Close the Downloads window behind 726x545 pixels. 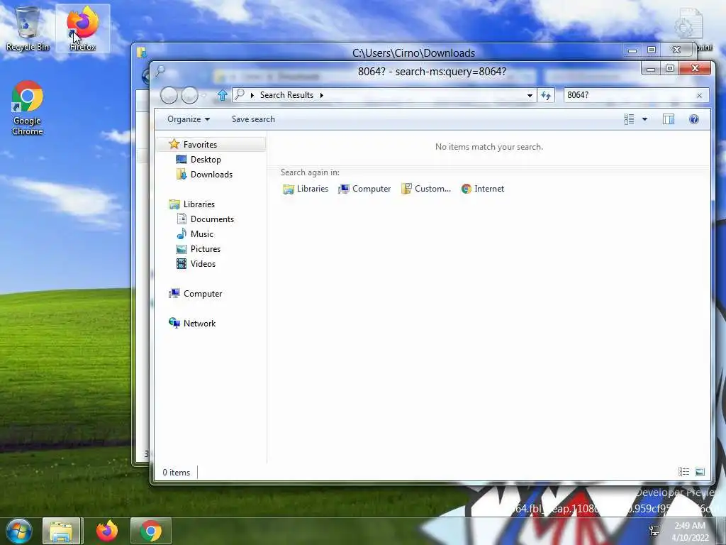coord(676,50)
